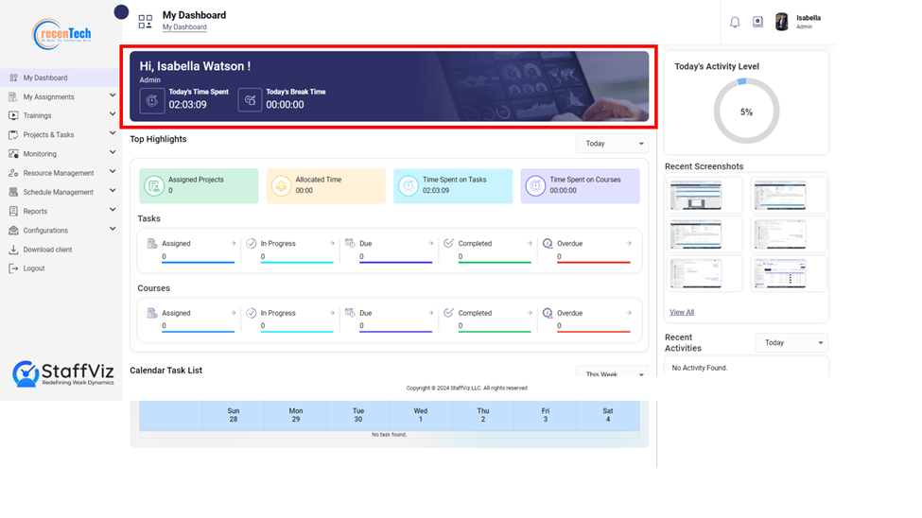Image resolution: width=922 pixels, height=518 pixels.
Task: Expand the Trainings menu chevron
Action: click(113, 114)
